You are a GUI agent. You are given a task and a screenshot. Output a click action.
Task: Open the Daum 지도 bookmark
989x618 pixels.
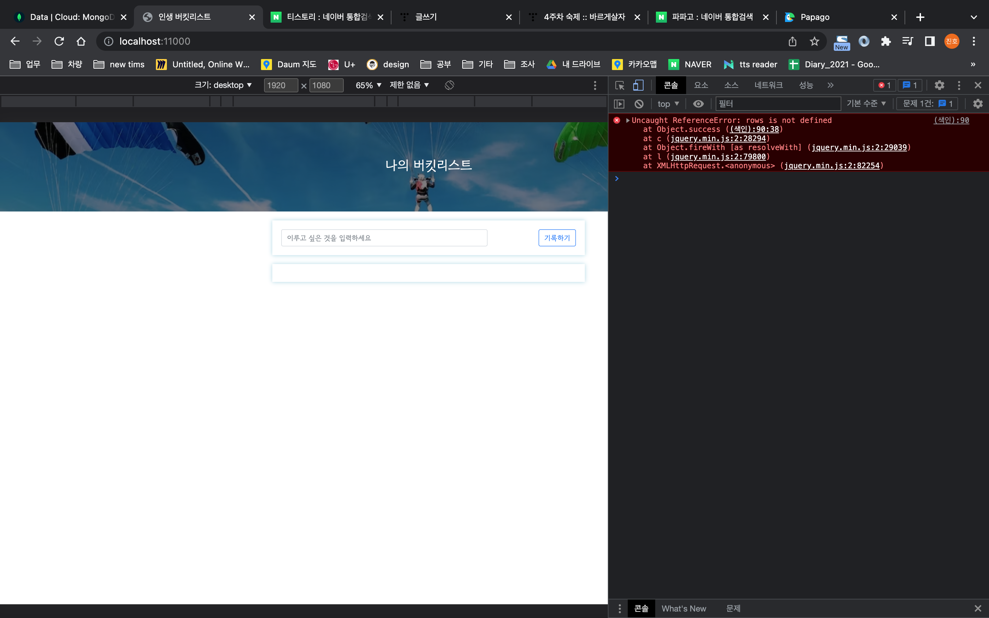tap(288, 64)
